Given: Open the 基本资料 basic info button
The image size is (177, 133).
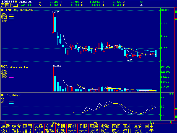Looking at the screenshot, I should click(x=127, y=128).
